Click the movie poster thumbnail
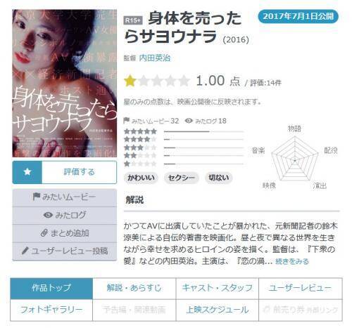The width and height of the screenshot is (352, 328). [65, 83]
